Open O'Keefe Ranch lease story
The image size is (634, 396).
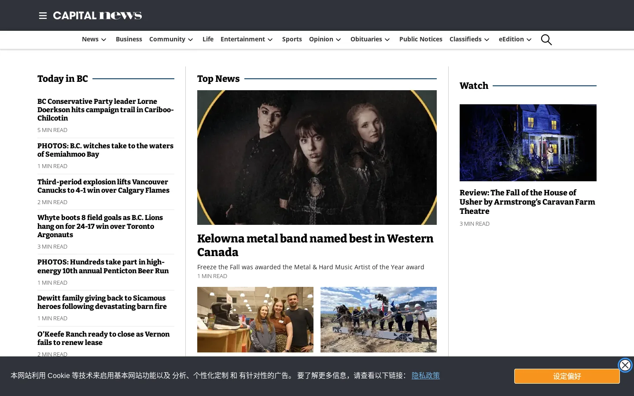[x=103, y=338]
